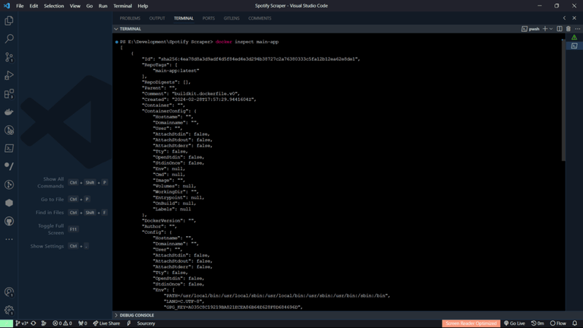The width and height of the screenshot is (583, 328).
Task: Select the TERMINAL tab
Action: point(184,18)
